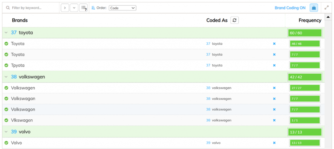
Task: Select the Vlkswagen brand entry
Action: [22, 120]
